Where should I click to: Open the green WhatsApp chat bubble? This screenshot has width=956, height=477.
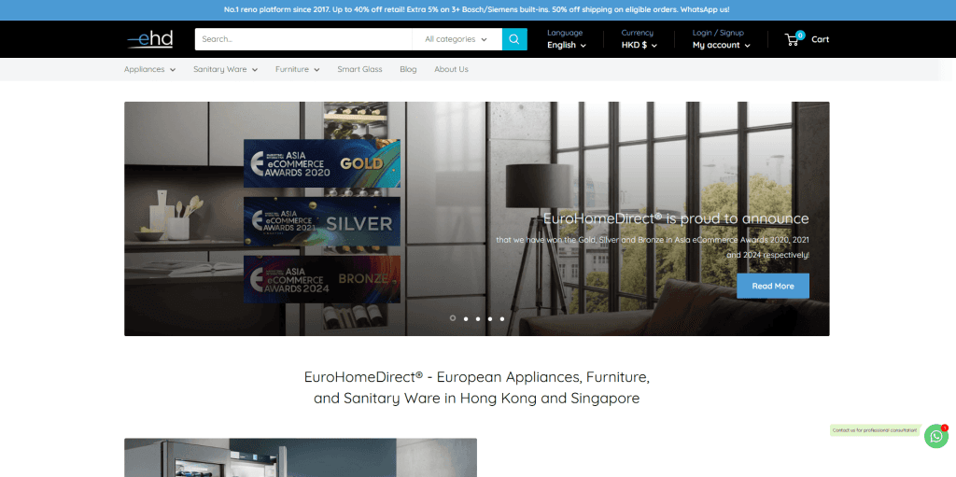click(x=936, y=436)
